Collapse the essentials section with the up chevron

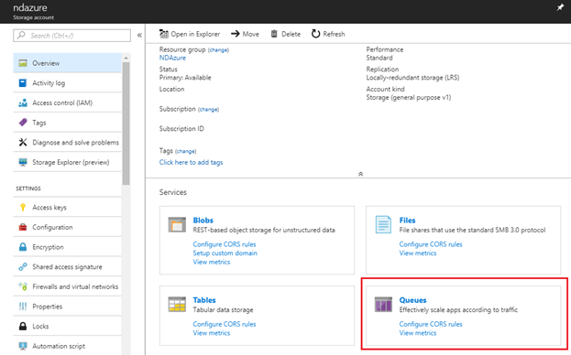(360, 174)
